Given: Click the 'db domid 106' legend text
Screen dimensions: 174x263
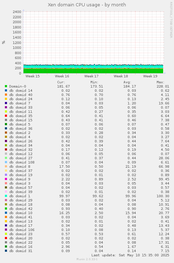Looking at the screenshot, I should tap(22, 230).
